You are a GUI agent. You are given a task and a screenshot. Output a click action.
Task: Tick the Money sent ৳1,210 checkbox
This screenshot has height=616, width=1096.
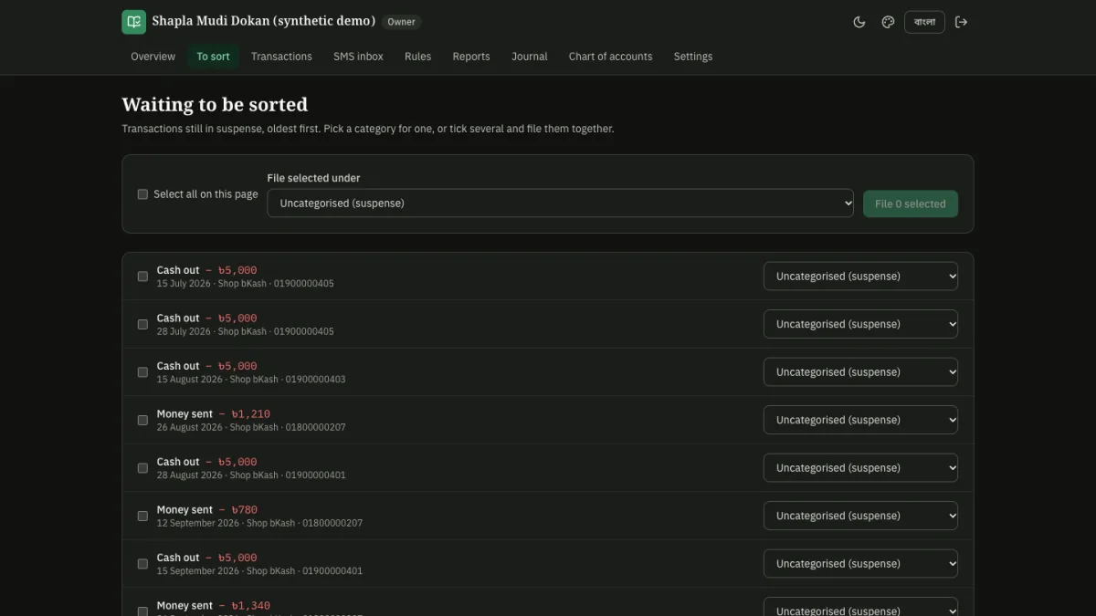click(142, 420)
